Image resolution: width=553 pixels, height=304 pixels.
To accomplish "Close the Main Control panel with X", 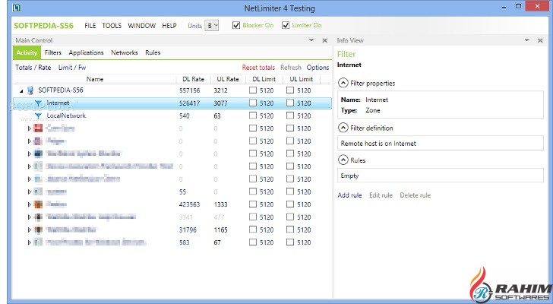I will point(325,40).
